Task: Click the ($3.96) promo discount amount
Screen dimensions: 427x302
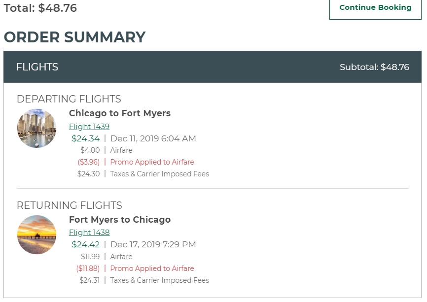Action: (88, 162)
